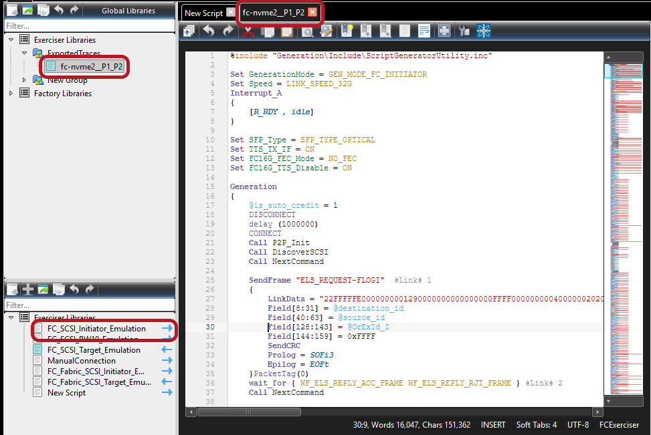Close the fc-nvme2__P1_P2 tab

pyautogui.click(x=312, y=13)
